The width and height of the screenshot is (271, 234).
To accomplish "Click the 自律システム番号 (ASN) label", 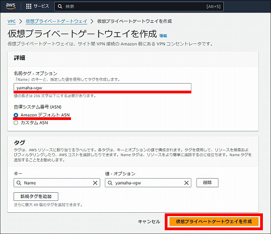I will (37, 107).
